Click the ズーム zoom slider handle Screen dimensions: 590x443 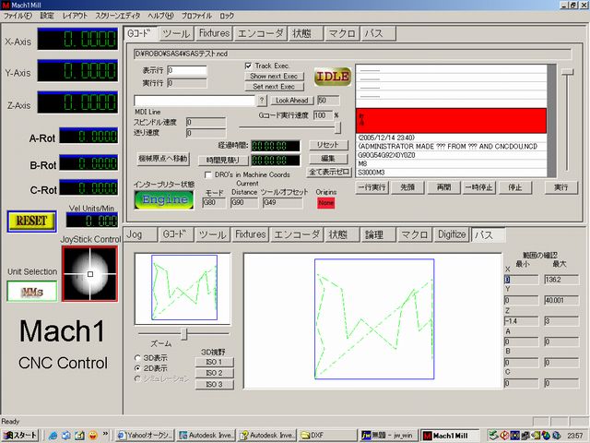pyautogui.click(x=184, y=334)
